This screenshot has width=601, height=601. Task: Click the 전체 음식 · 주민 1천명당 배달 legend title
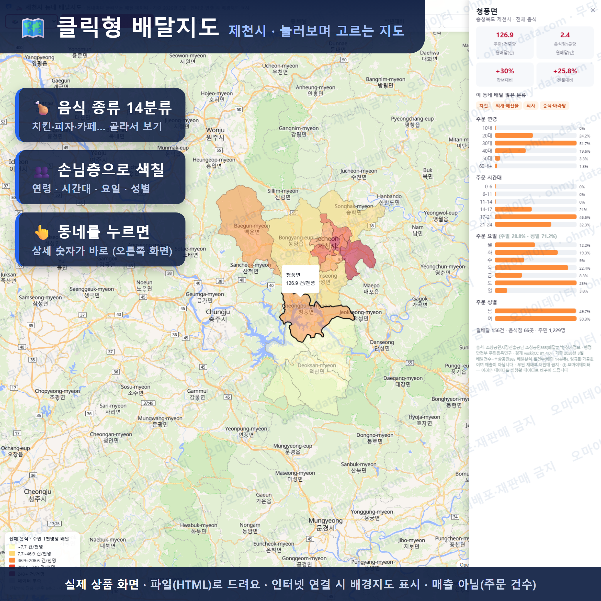[39, 539]
